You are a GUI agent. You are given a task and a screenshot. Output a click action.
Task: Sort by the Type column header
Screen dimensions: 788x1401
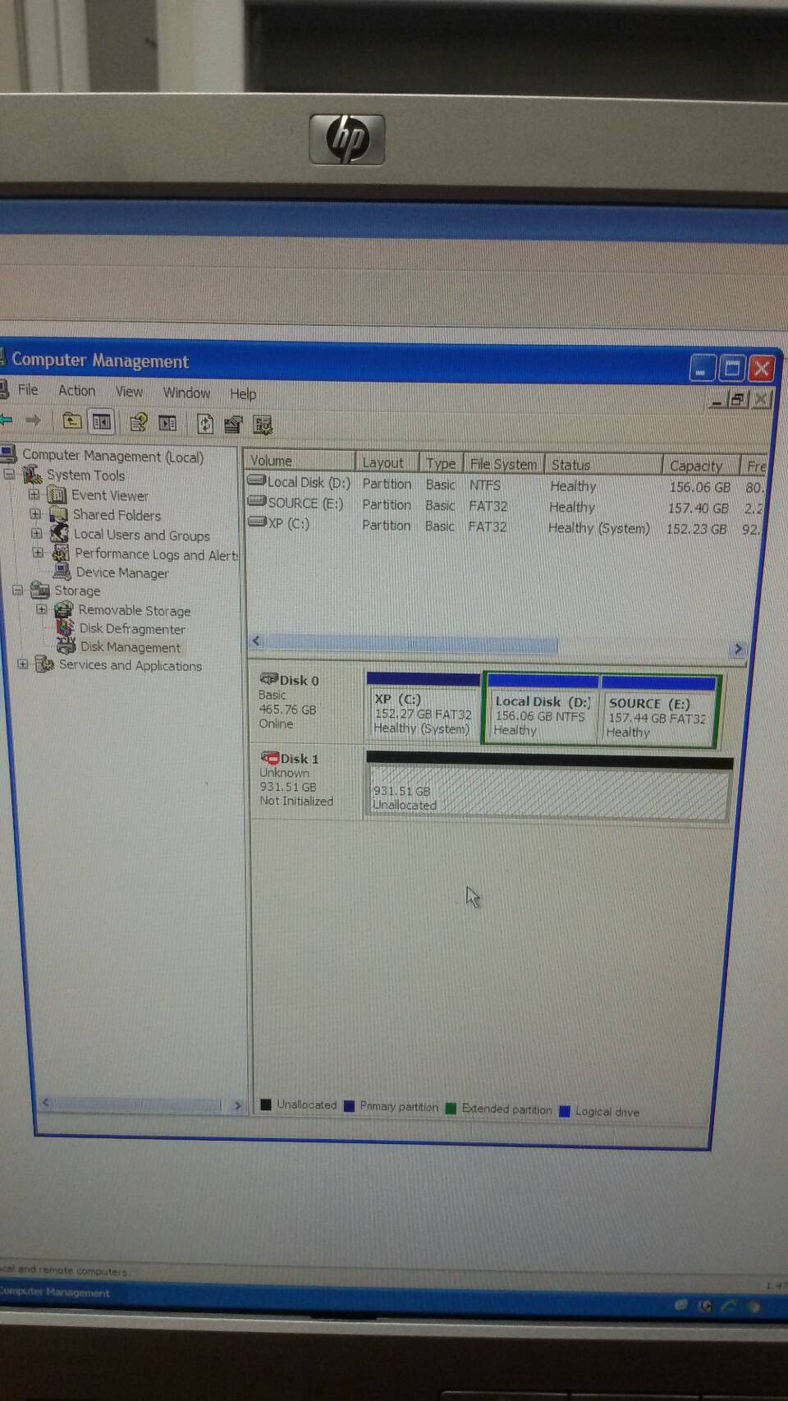click(442, 463)
